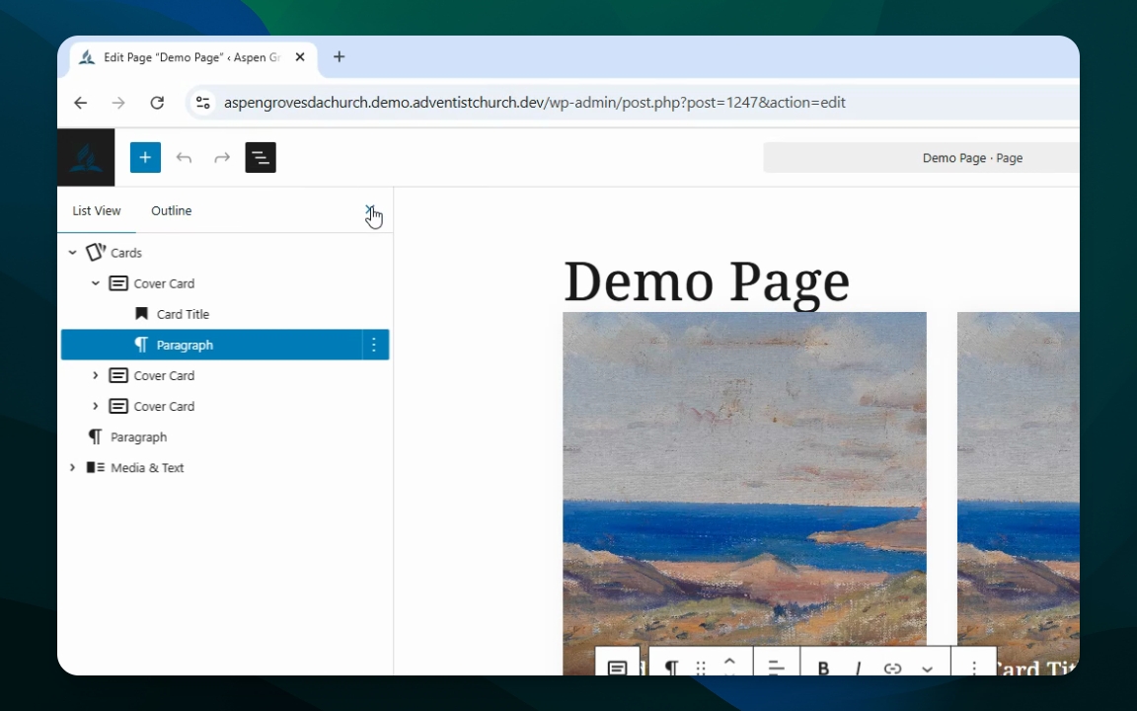Go forward in the browser
This screenshot has height=711, width=1137.
click(x=118, y=103)
